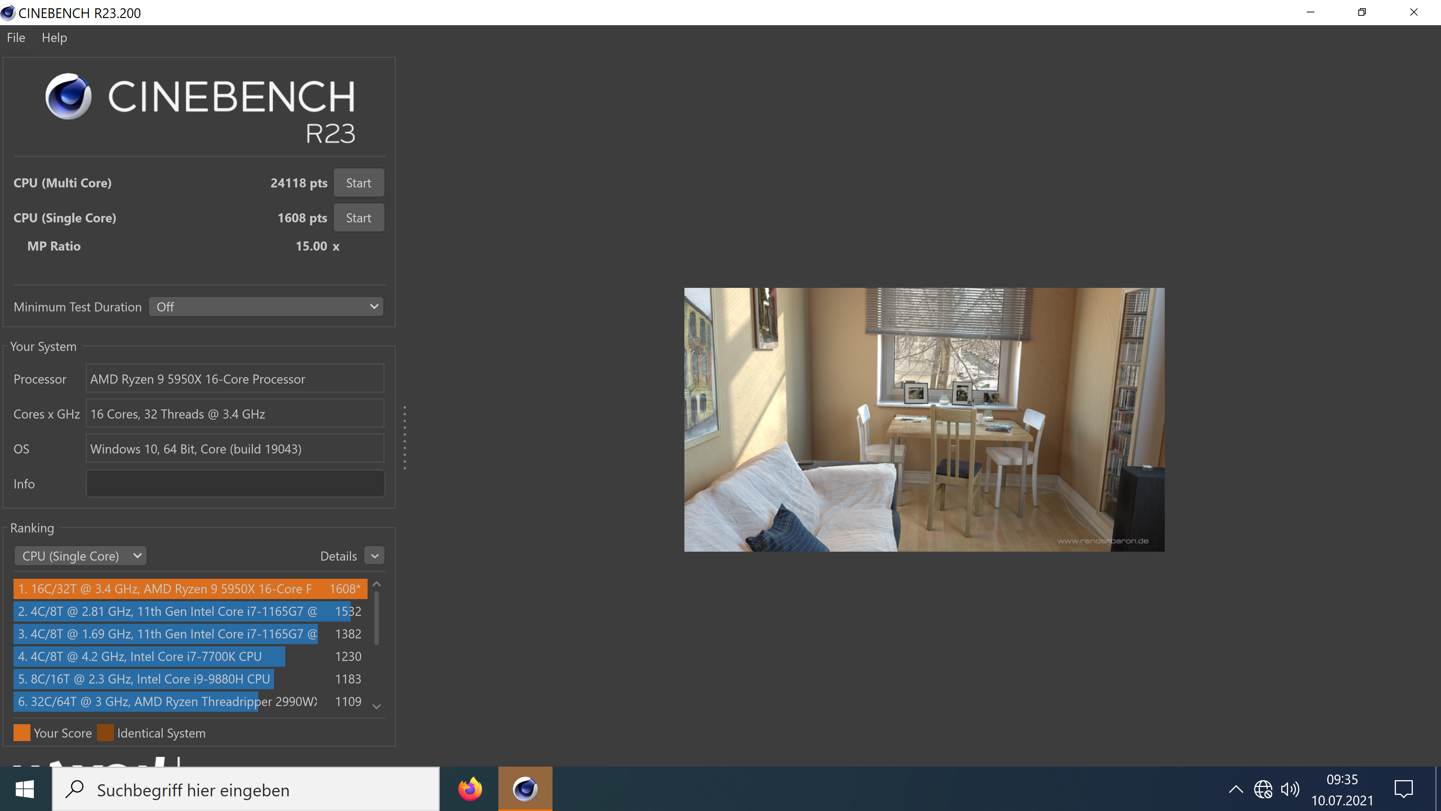Start the CPU Multi Core test
This screenshot has width=1441, height=811.
[359, 183]
